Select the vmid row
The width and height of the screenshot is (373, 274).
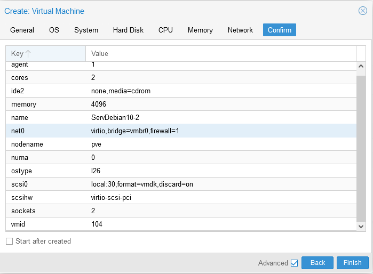(180, 224)
